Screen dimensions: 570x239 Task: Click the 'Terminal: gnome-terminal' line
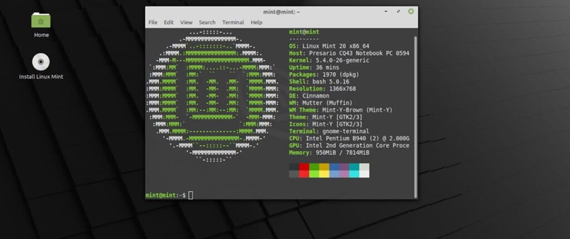tap(329, 131)
